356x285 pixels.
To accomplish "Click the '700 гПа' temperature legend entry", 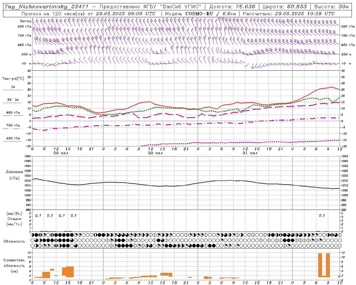I will coord(13,127).
